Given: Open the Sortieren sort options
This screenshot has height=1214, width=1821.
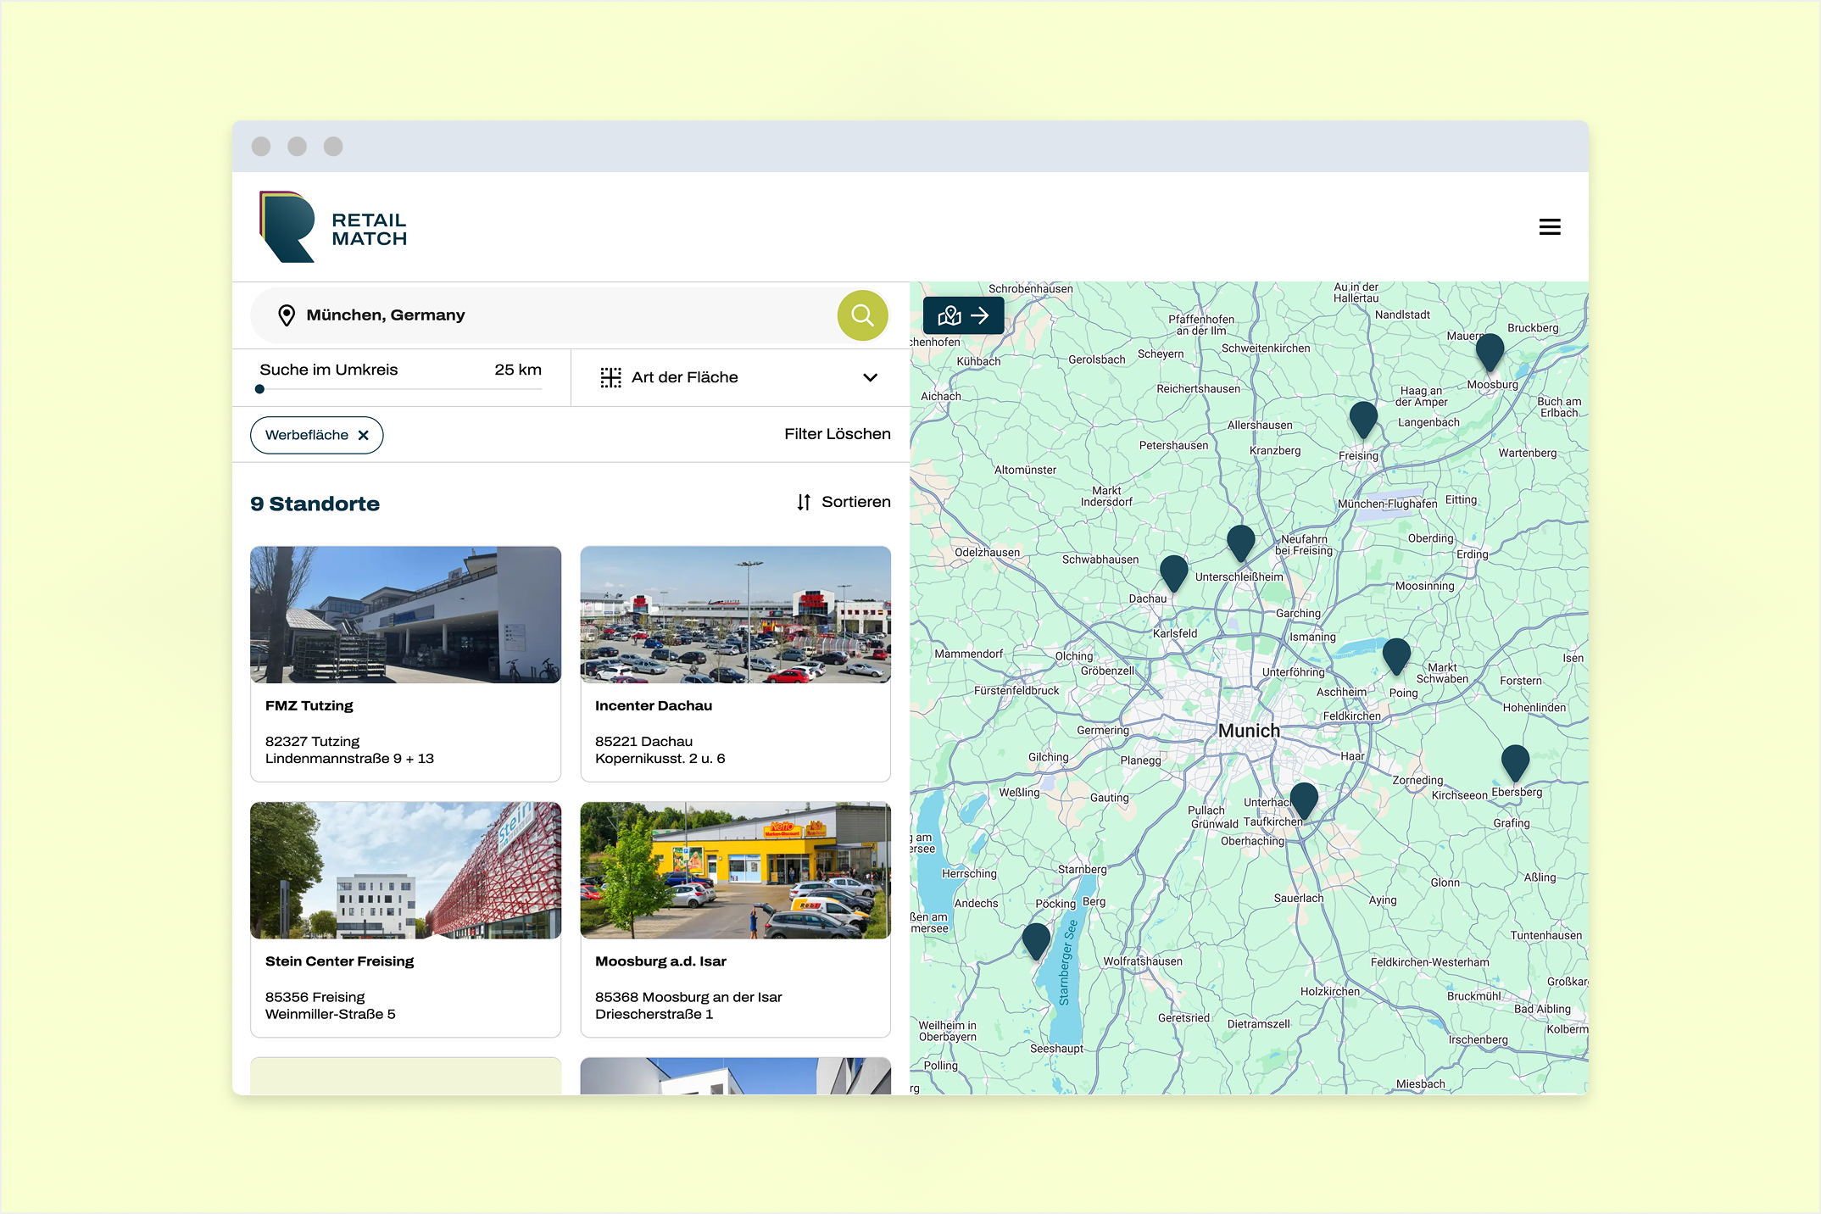Looking at the screenshot, I should pos(844,502).
